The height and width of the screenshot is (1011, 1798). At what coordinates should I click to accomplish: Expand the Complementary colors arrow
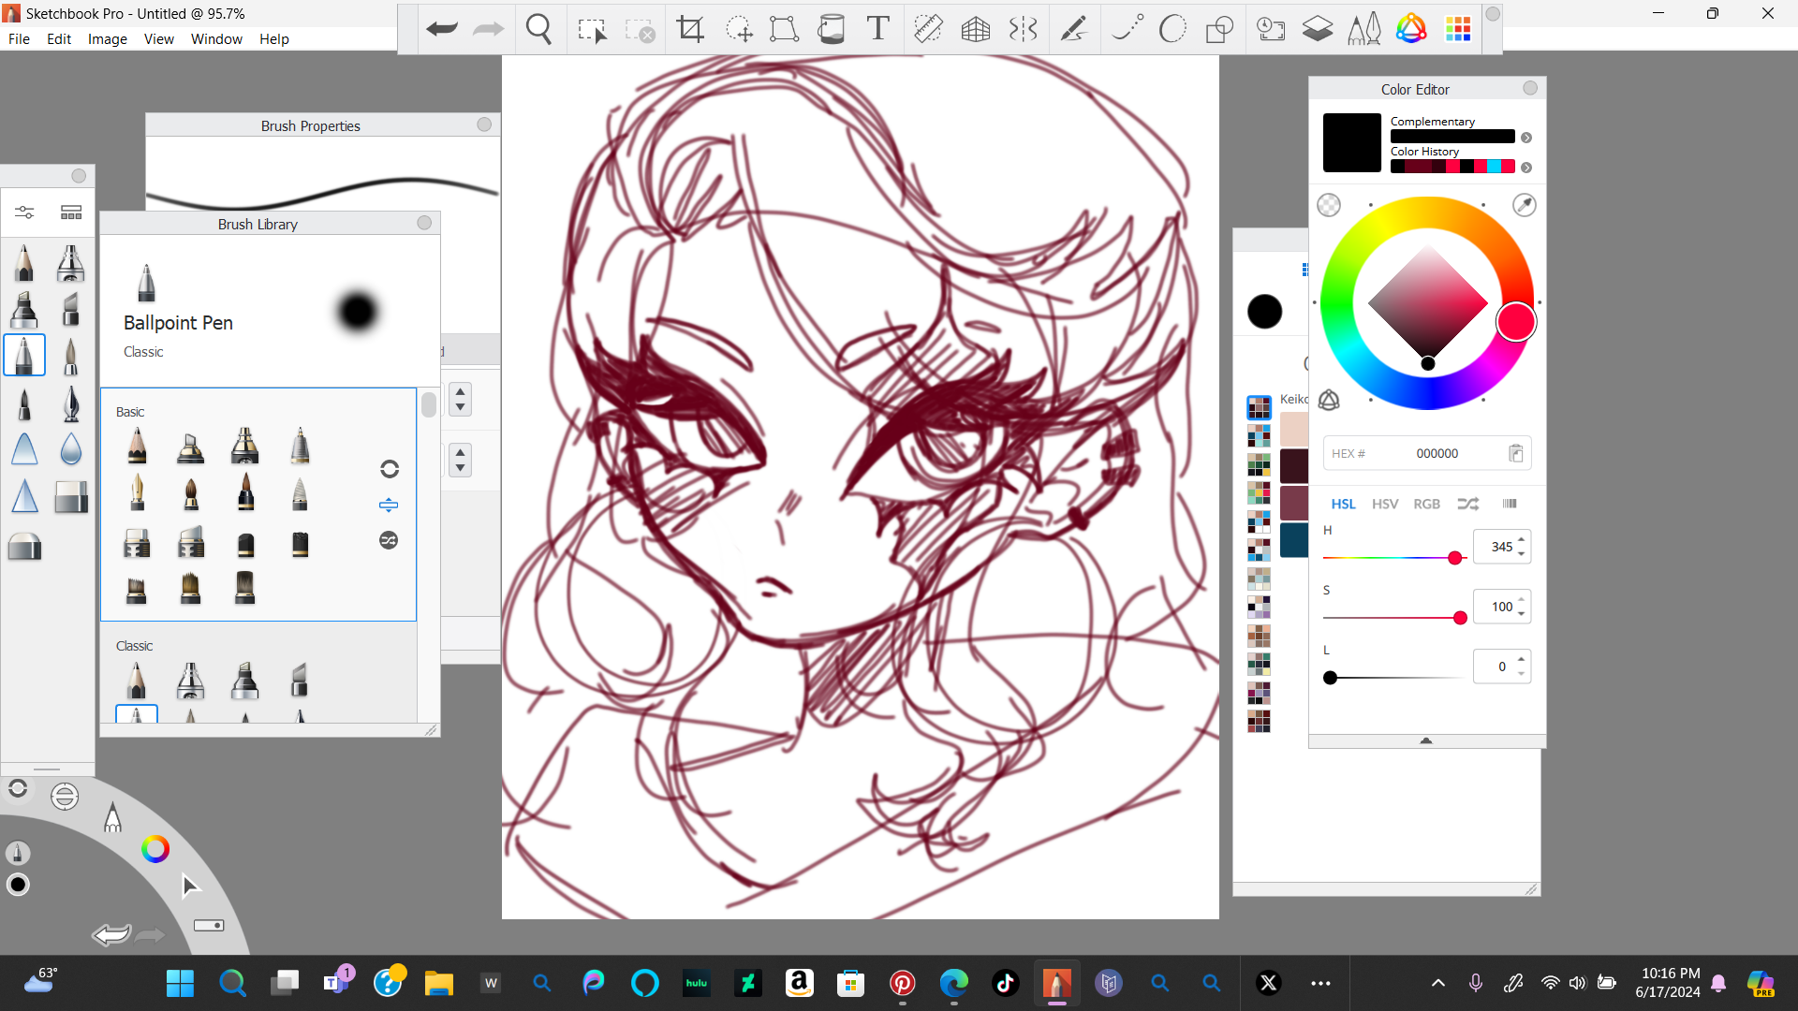click(x=1526, y=138)
